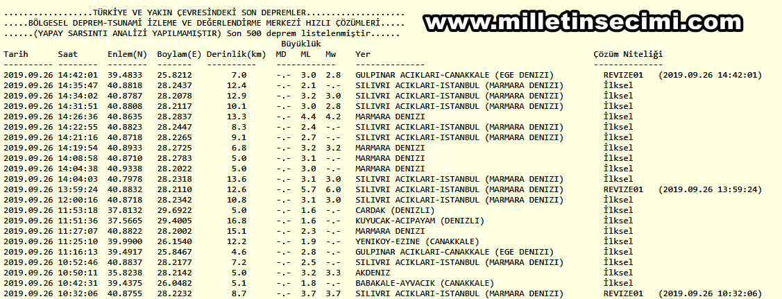The width and height of the screenshot is (782, 299).
Task: Click the Yer column header
Action: tap(363, 54)
